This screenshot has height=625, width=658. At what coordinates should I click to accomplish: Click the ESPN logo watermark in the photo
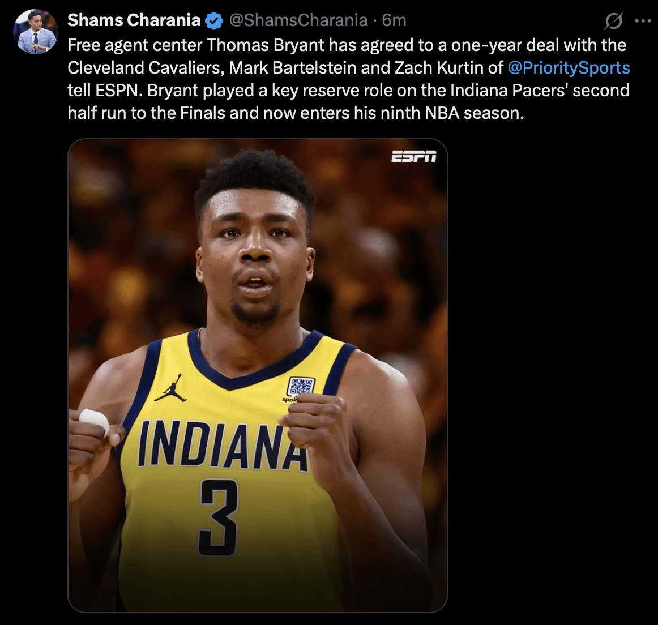pos(414,156)
